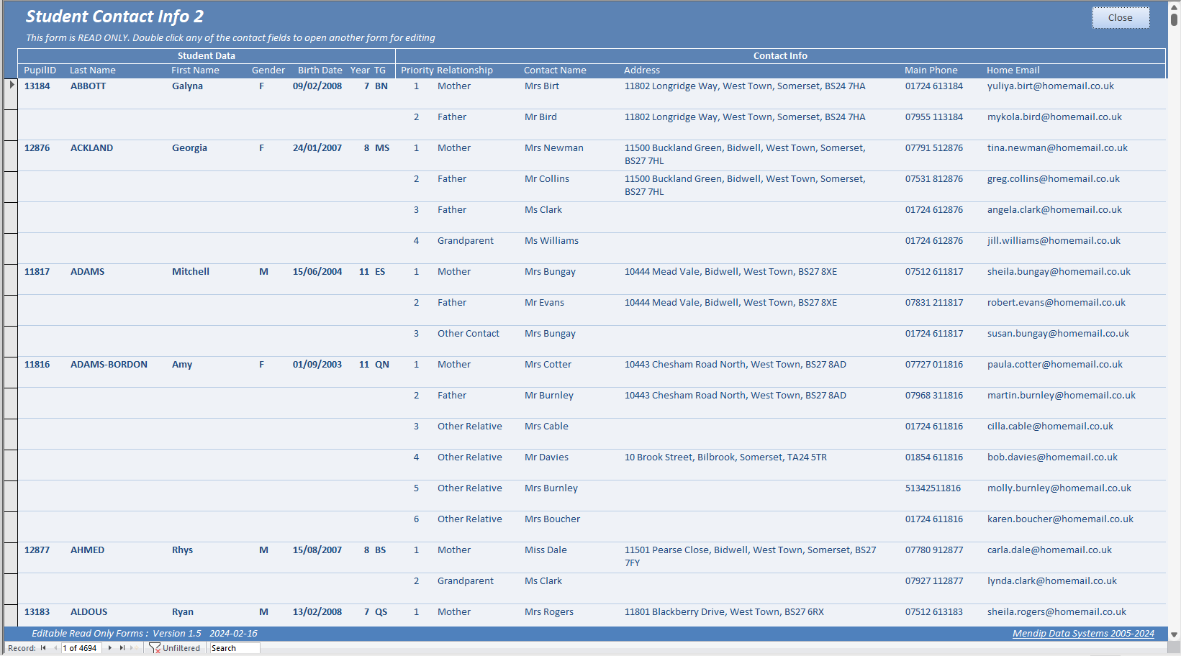Click the new blank record icon
The image size is (1181, 656).
tap(134, 648)
